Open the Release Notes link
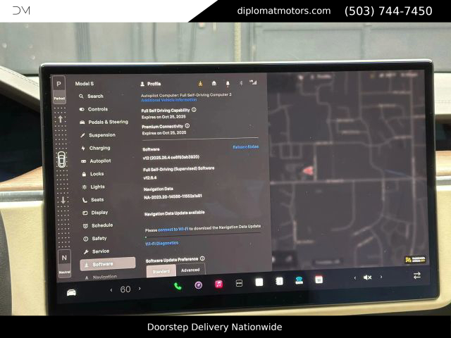This screenshot has height=338, width=451. click(x=246, y=147)
